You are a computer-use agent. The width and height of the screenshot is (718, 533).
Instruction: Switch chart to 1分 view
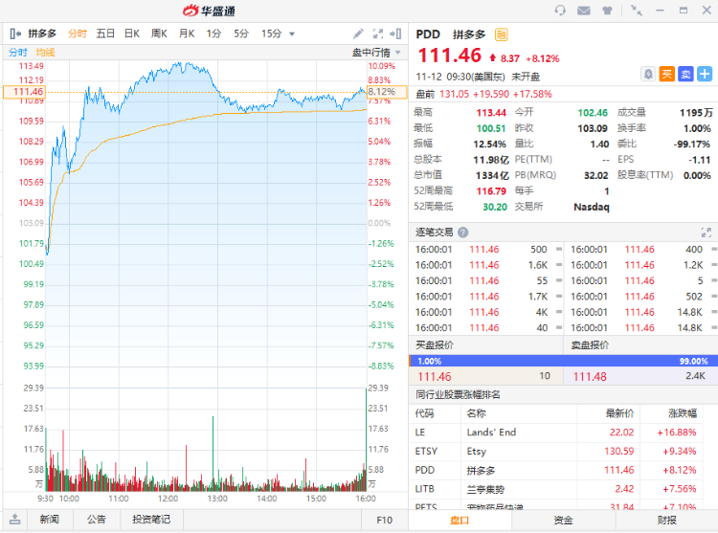coord(213,33)
